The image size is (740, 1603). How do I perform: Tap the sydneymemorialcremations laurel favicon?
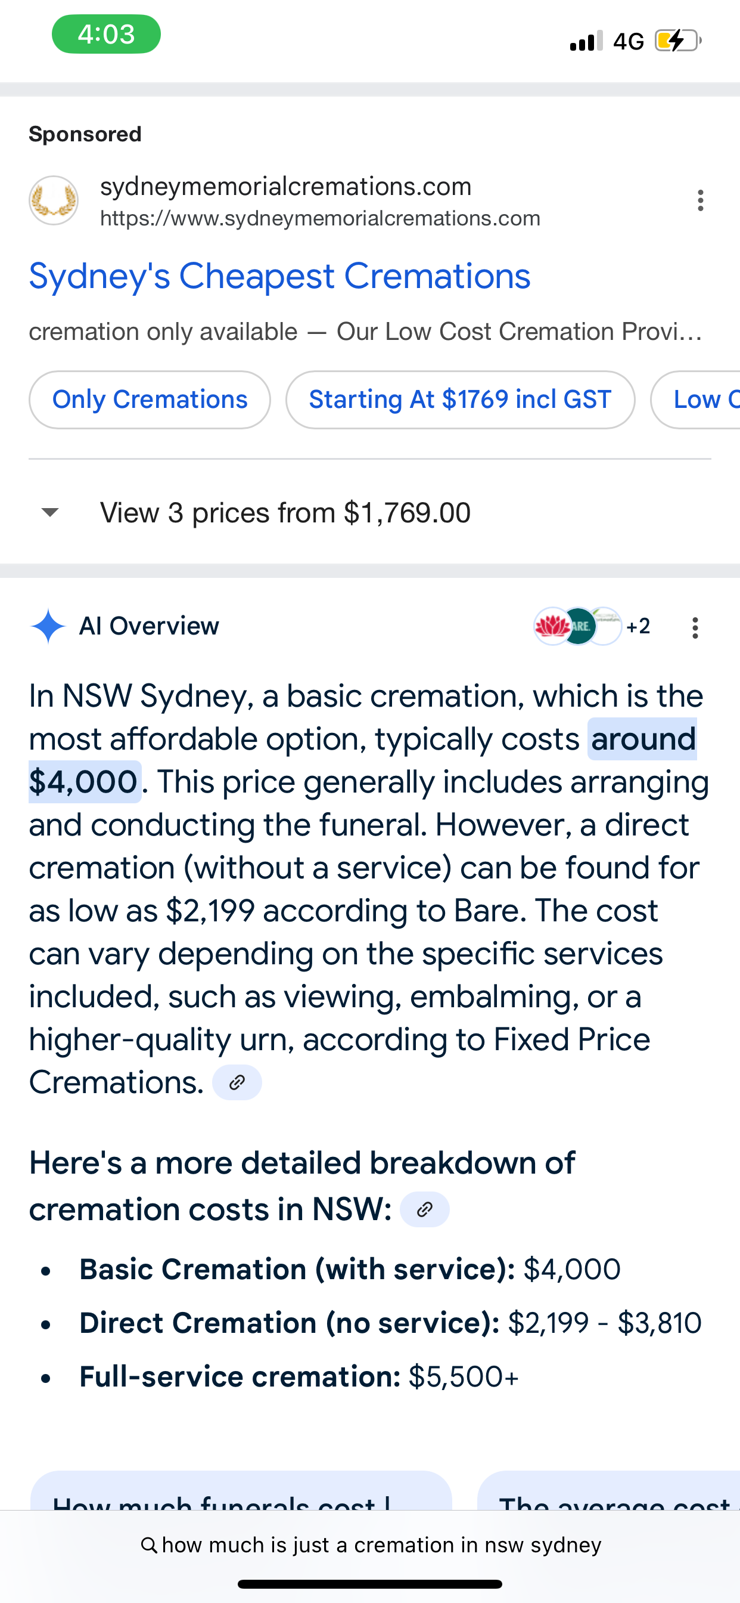(54, 200)
